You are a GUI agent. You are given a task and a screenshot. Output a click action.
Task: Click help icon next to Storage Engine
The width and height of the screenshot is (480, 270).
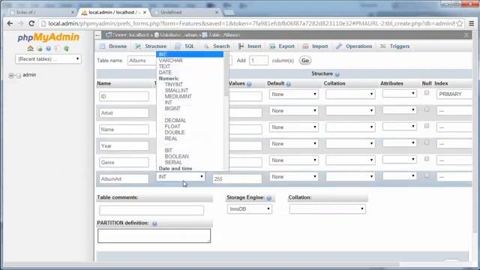coord(269,198)
